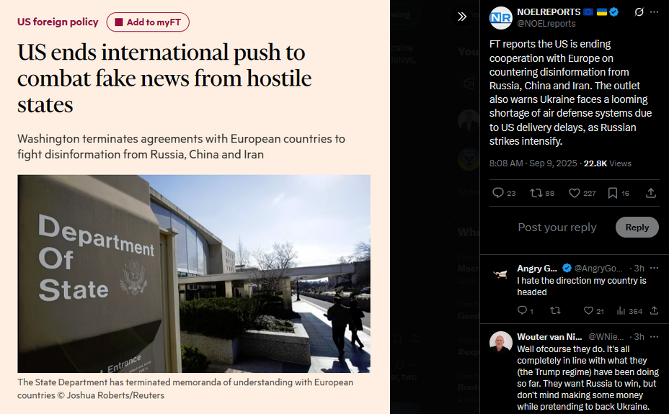Focus the Post your reply field
Screen dimensions: 669x414
click(557, 228)
